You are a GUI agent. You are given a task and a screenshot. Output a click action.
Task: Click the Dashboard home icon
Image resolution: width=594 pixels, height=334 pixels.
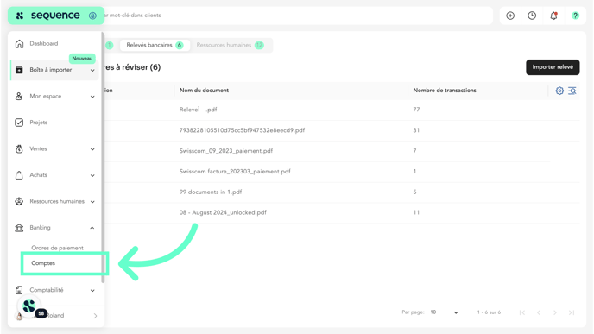coord(19,43)
